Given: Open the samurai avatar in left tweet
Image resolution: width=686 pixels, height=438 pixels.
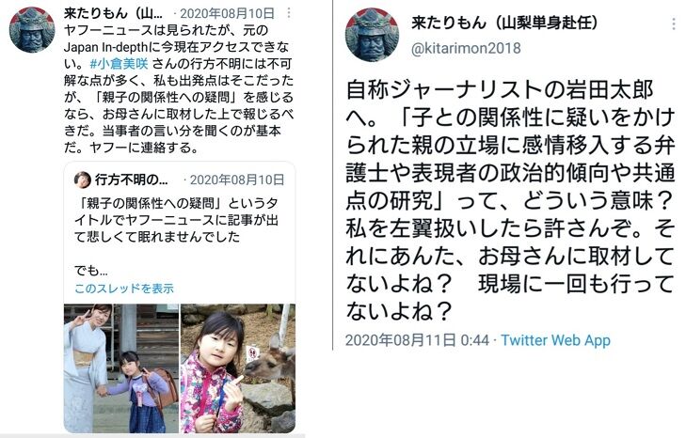Looking at the screenshot, I should pyautogui.click(x=32, y=29).
